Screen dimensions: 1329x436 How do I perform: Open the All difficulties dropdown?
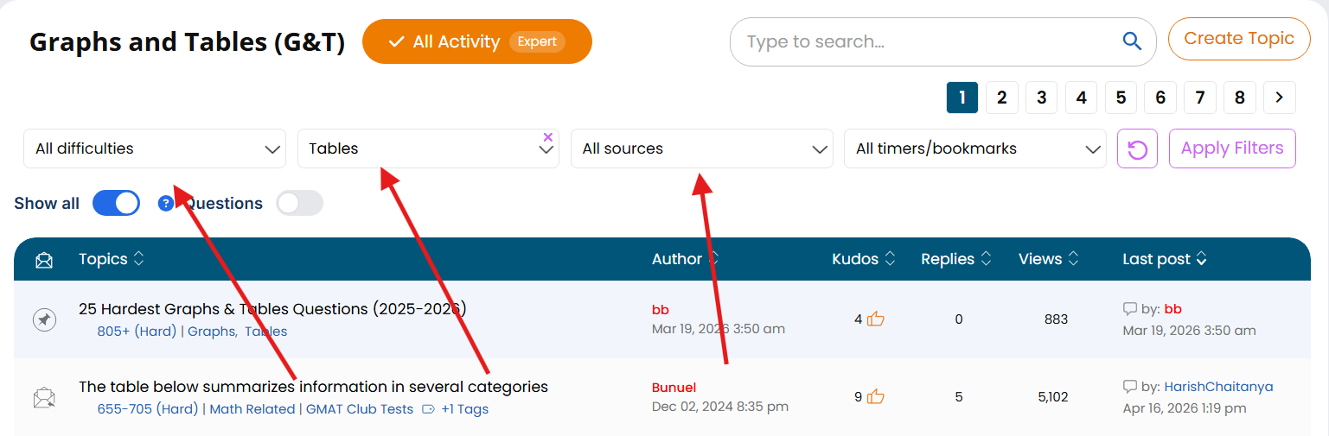[154, 148]
